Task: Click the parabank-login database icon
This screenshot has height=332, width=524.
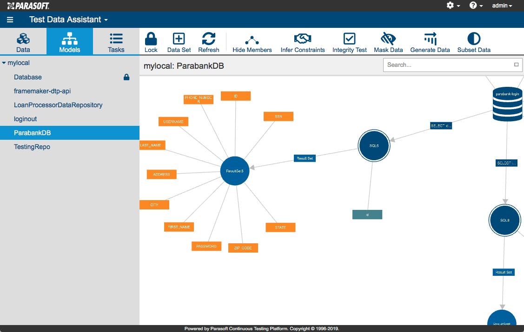Action: coord(507,104)
